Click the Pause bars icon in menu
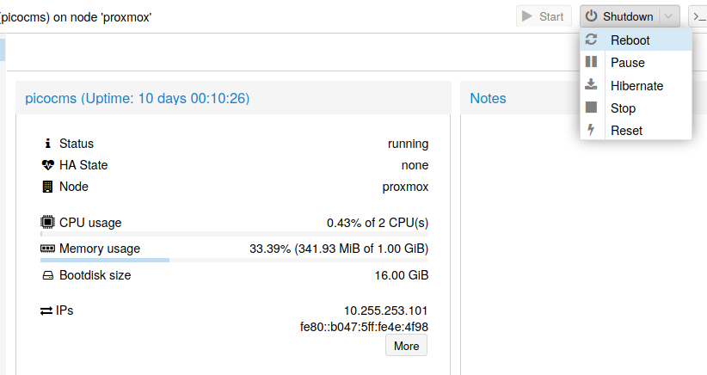Viewport: 707px width, 375px height. [x=591, y=63]
